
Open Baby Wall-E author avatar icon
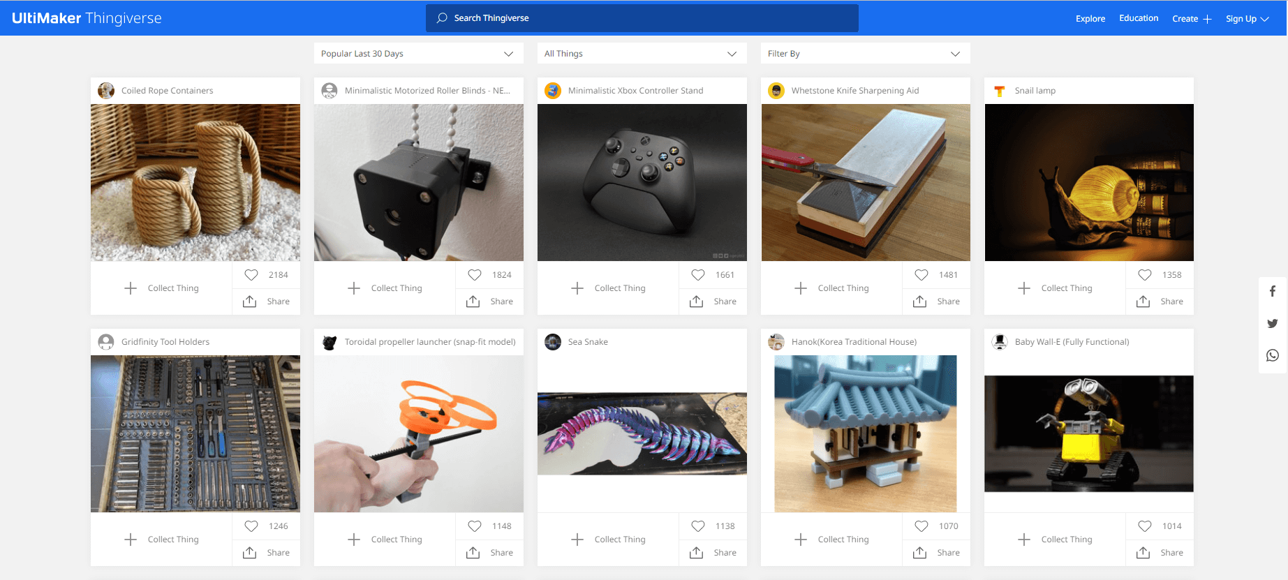1000,342
